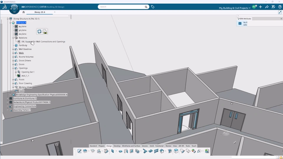
Task: Switch to Wireframe and Surface tab
Action: 131,146
